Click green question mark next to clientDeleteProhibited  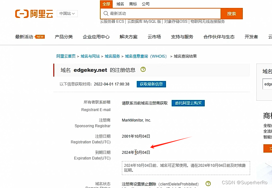[x=208, y=184]
